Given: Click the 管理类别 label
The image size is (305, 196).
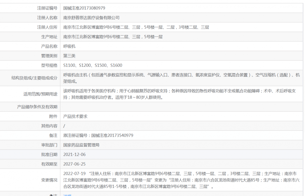Looking at the screenshot, I should pyautogui.click(x=49, y=56).
